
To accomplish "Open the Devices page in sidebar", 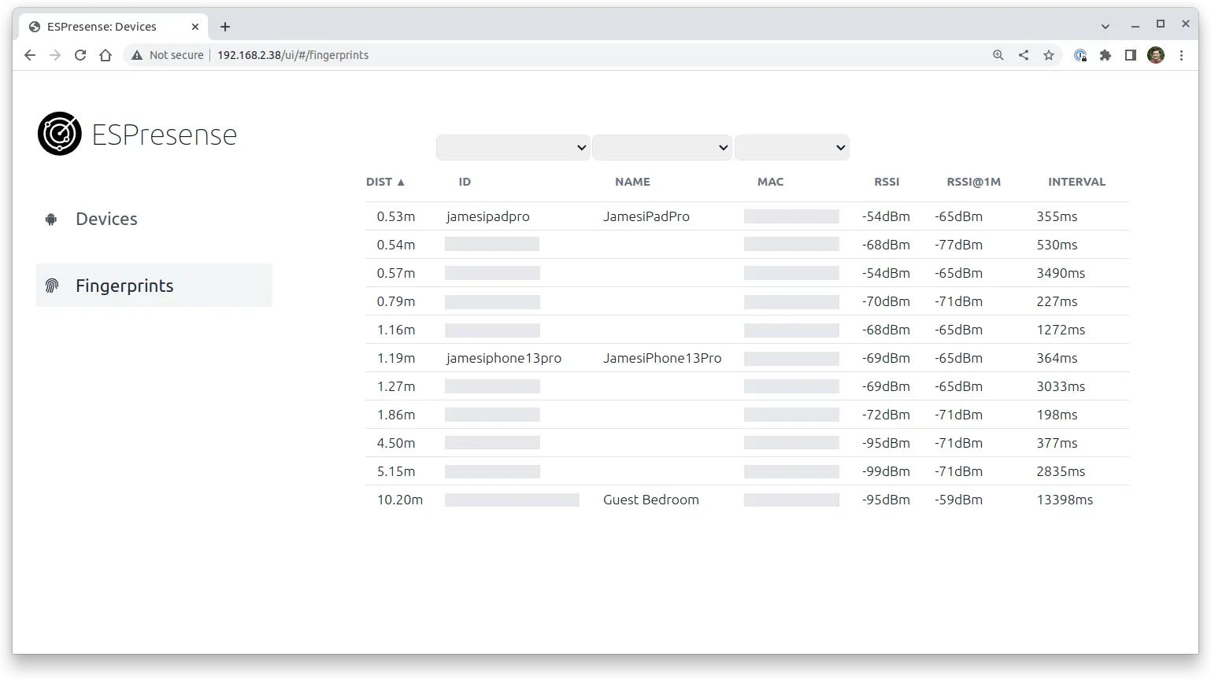I will (154, 219).
